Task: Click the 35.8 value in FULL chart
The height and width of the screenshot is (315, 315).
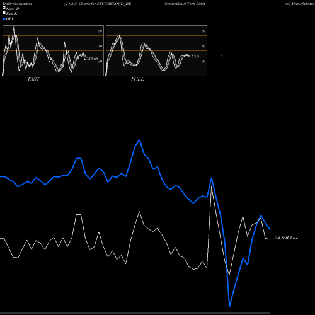Action: click(x=195, y=56)
